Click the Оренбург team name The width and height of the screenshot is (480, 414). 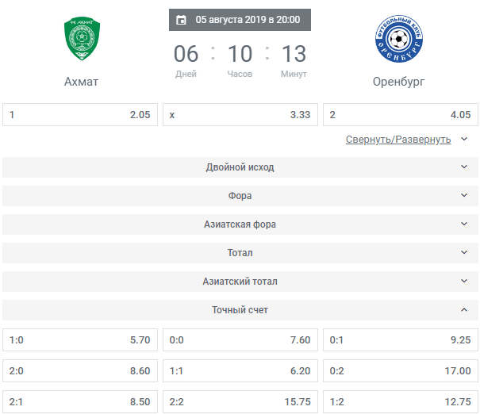(x=398, y=82)
